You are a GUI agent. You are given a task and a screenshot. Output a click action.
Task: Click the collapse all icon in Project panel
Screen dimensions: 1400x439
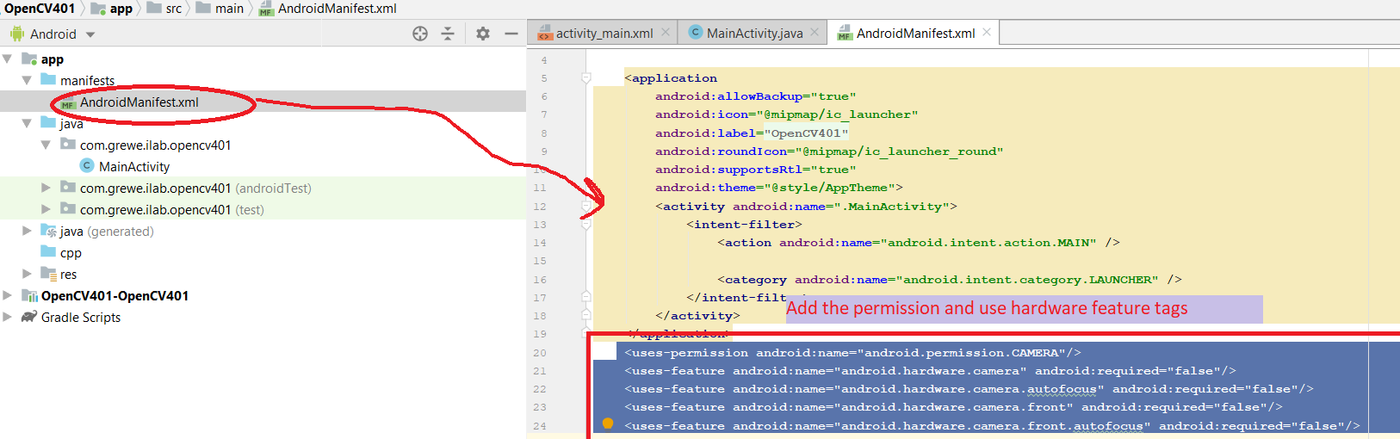pyautogui.click(x=448, y=34)
